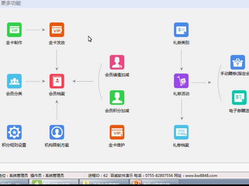Click the blue 礼券类别 coupon category icon
Image resolution: width=249 pixels, height=186 pixels.
(x=181, y=30)
